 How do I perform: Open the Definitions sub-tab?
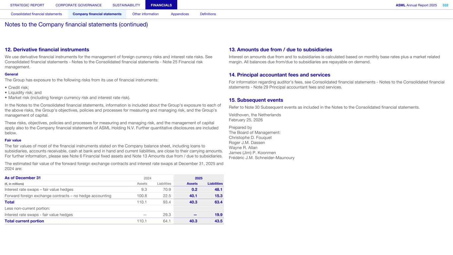tap(208, 14)
